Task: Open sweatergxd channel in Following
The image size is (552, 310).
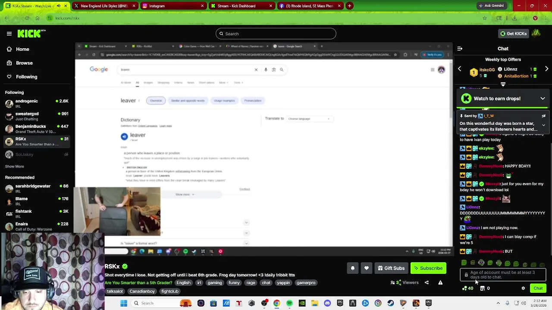Action: [x=37, y=116]
